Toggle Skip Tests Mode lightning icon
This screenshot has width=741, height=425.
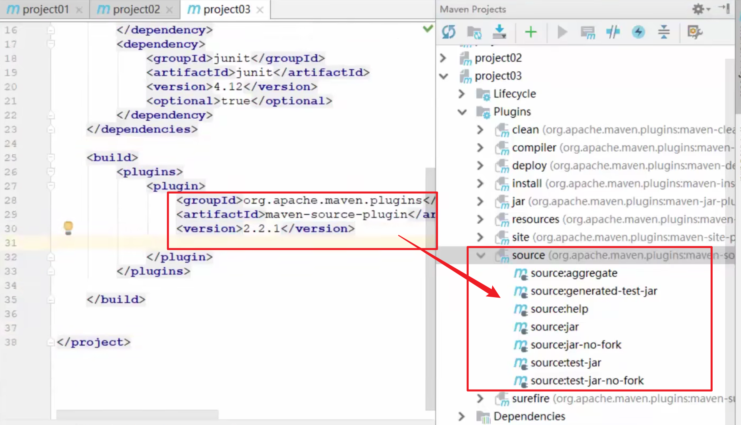point(639,32)
